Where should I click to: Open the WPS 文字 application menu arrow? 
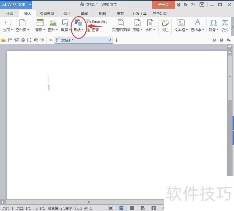pyautogui.click(x=30, y=5)
